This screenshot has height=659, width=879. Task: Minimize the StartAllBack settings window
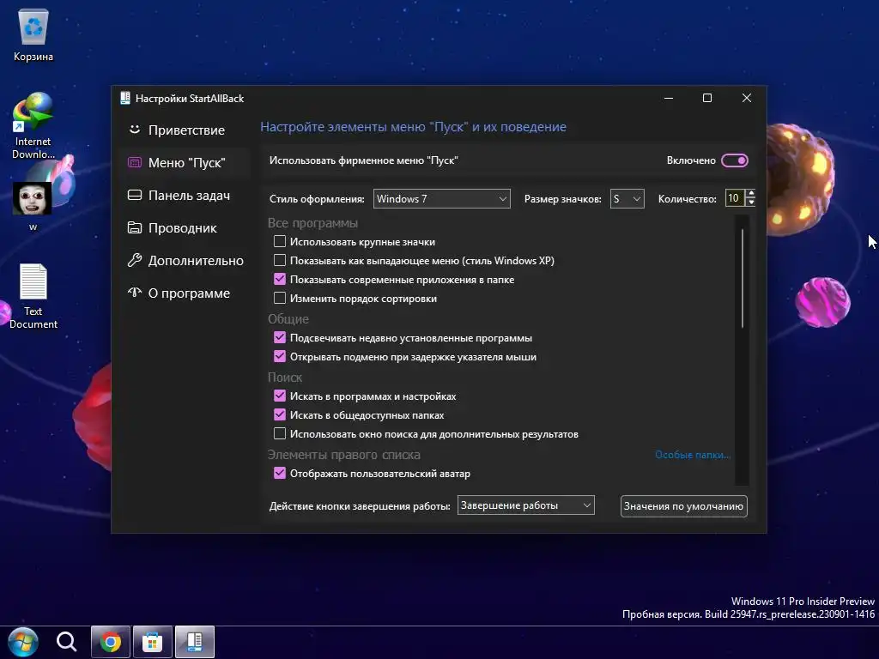(668, 98)
